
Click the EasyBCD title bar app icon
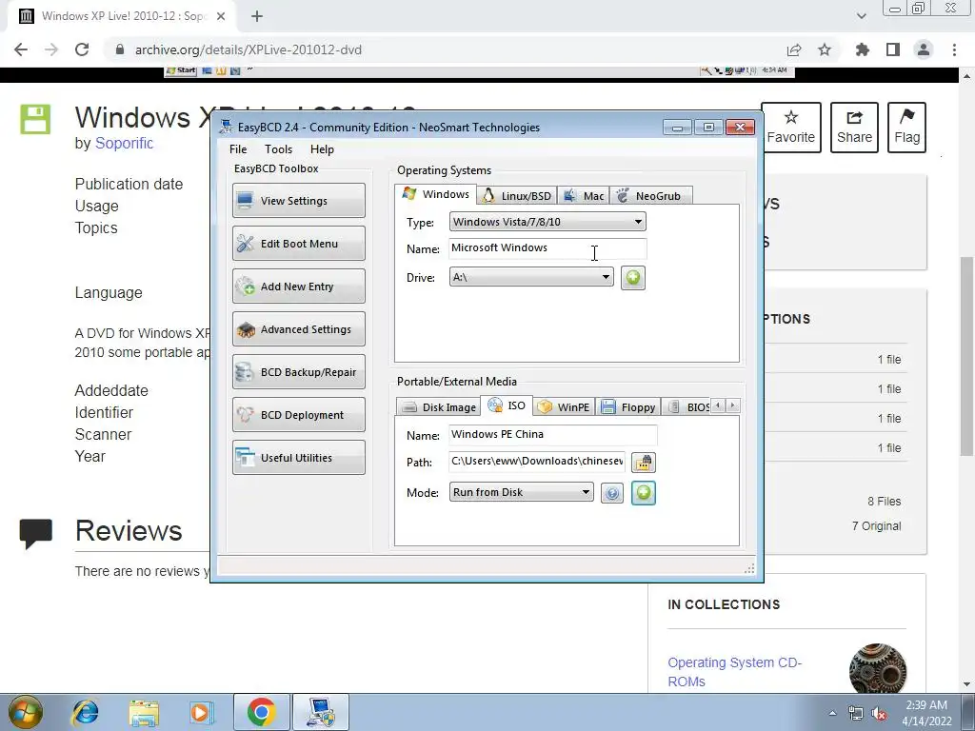point(226,127)
